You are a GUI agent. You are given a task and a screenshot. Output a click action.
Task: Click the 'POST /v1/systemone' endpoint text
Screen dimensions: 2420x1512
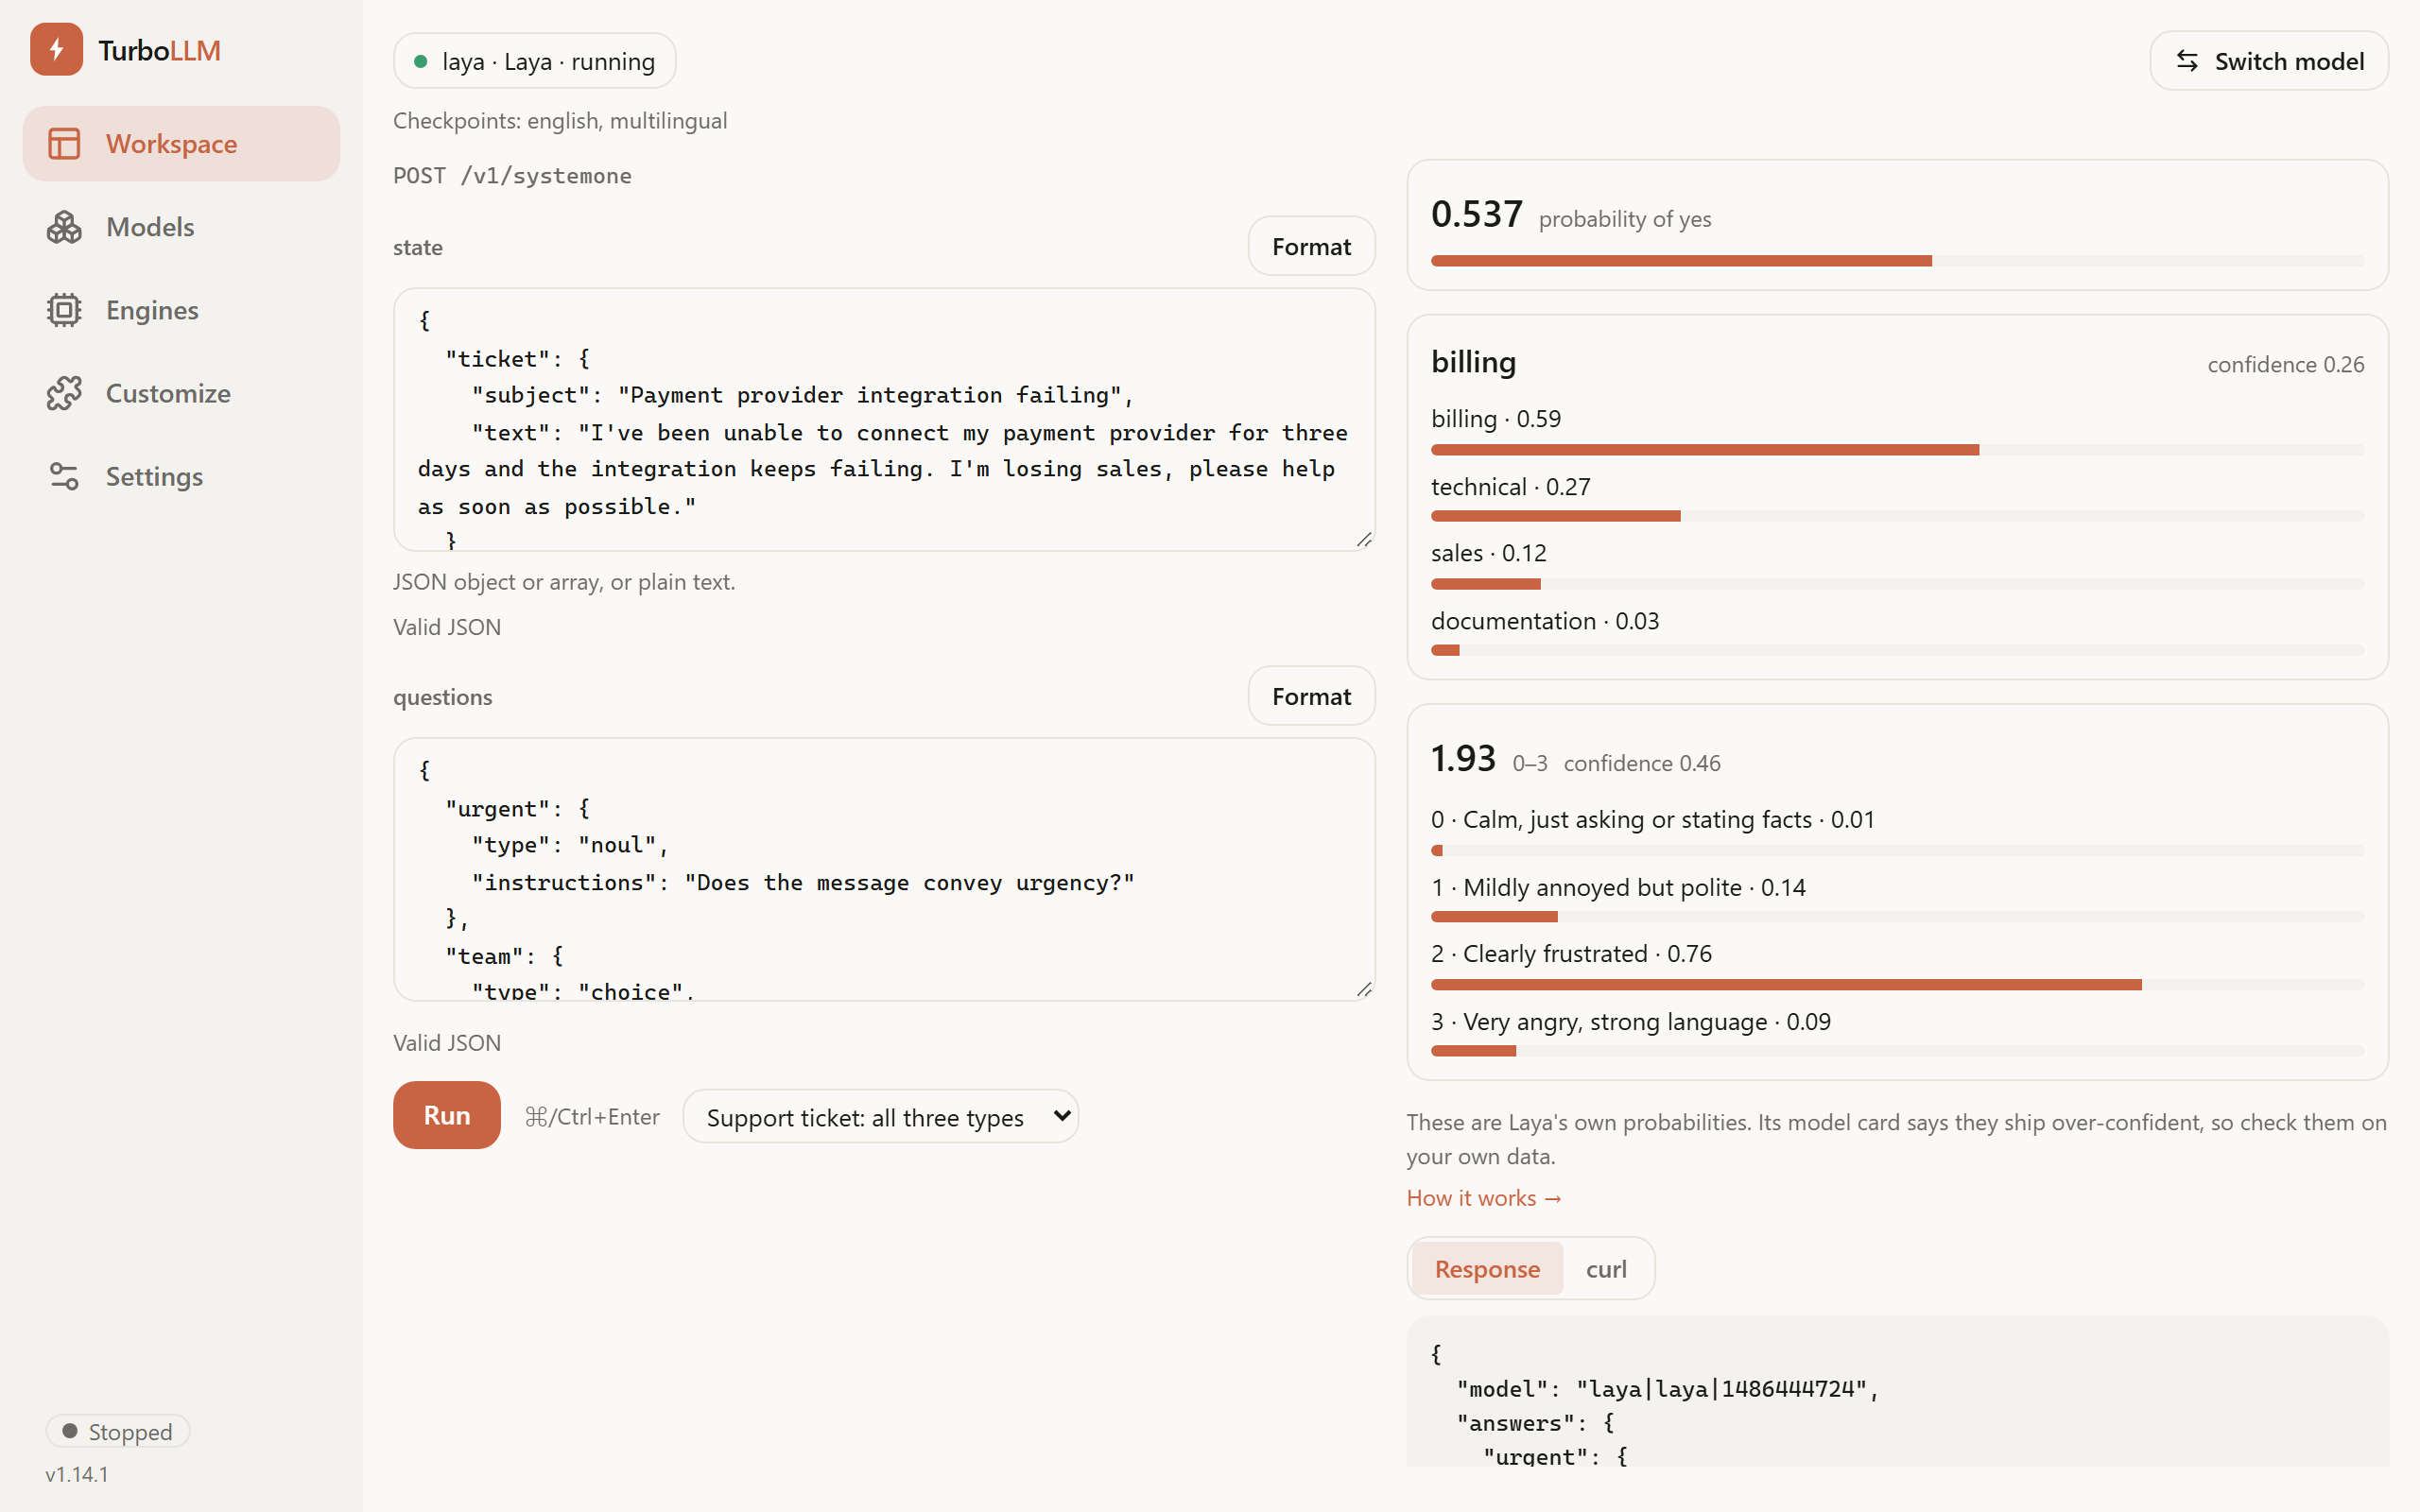pos(512,176)
